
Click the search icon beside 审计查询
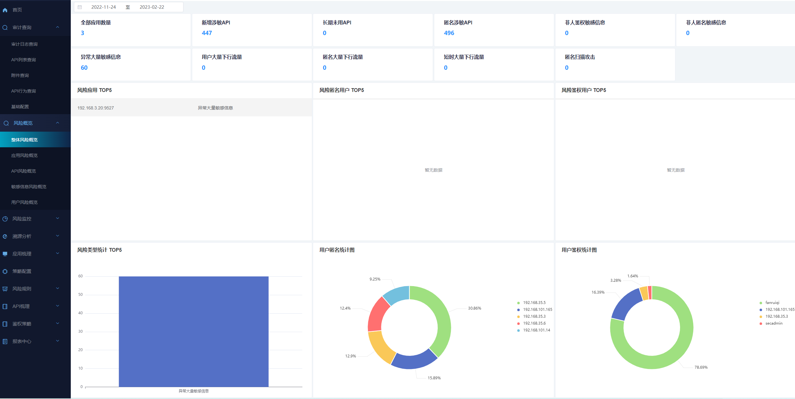[x=5, y=28]
